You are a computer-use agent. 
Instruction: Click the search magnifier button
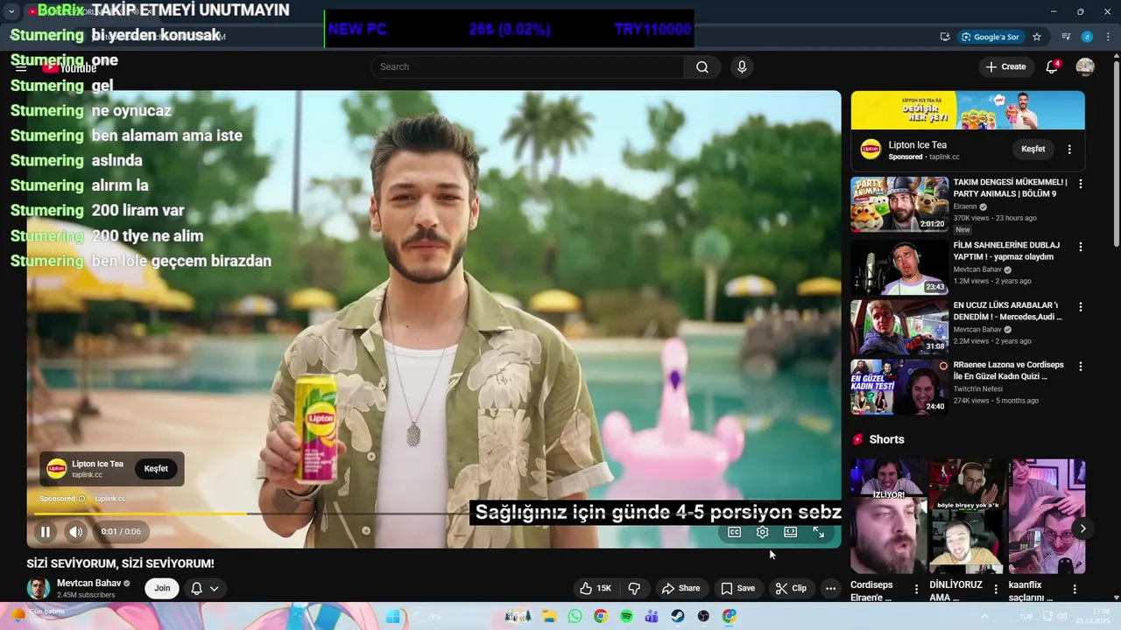pyautogui.click(x=702, y=67)
